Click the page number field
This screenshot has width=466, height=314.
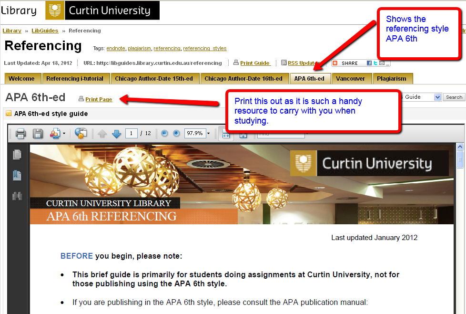click(131, 133)
